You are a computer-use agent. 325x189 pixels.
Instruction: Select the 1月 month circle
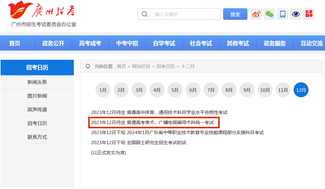click(x=103, y=90)
